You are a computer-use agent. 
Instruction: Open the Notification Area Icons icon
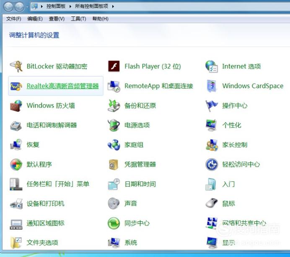tap(16, 224)
